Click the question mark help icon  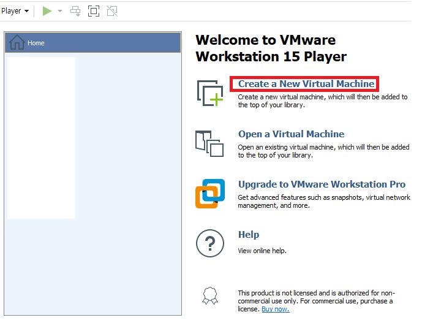pos(210,243)
